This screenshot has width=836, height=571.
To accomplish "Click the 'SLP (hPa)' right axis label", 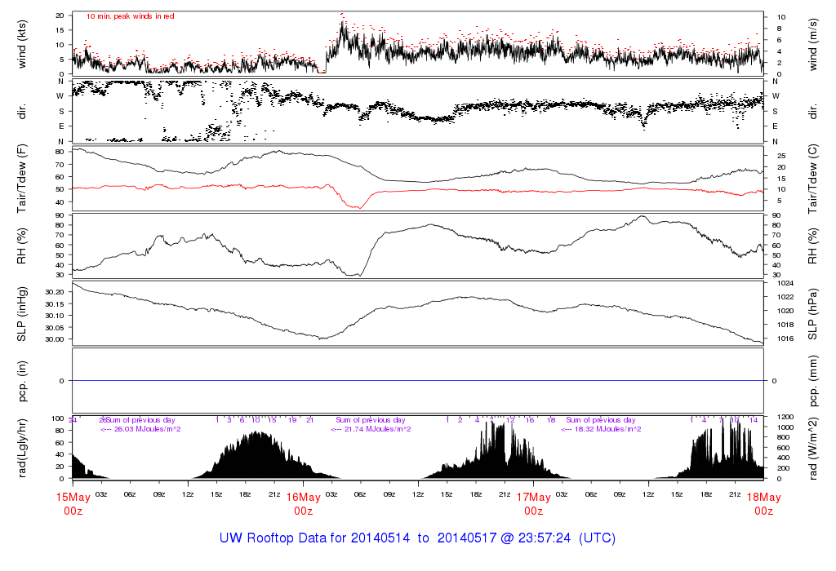I will tap(812, 314).
